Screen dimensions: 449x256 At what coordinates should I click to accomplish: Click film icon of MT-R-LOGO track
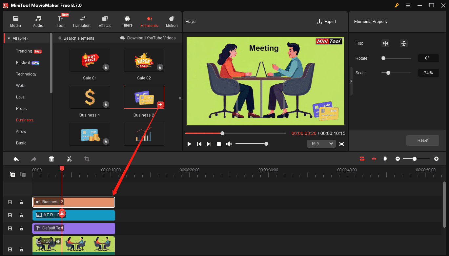10,216
